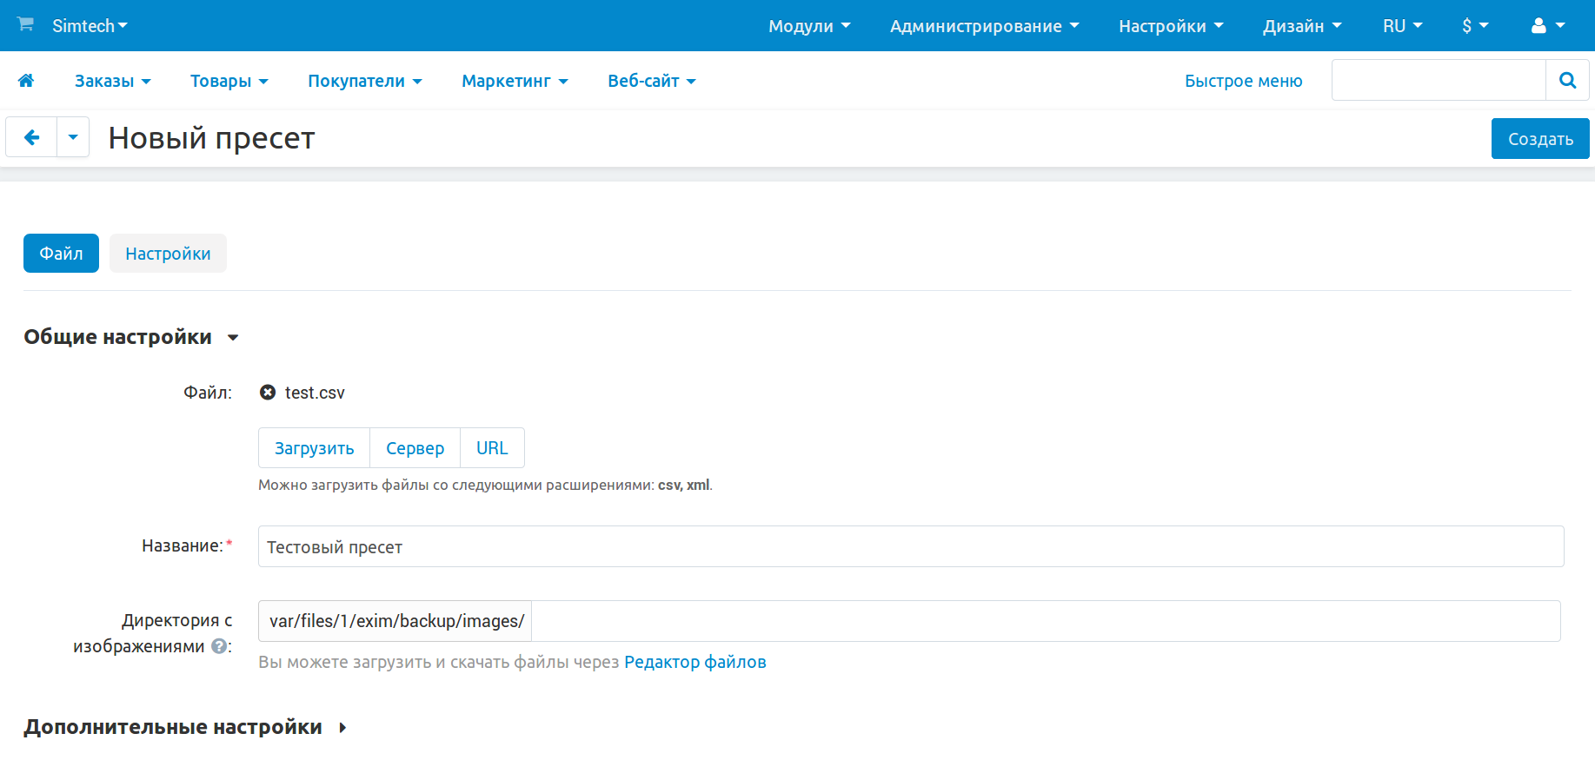Click the Создать button
Image resolution: width=1595 pixels, height=760 pixels.
click(x=1539, y=139)
